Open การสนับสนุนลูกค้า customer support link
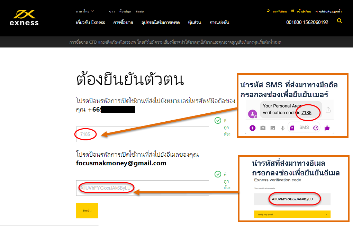Screen dimensions: 353x226 [328, 11]
